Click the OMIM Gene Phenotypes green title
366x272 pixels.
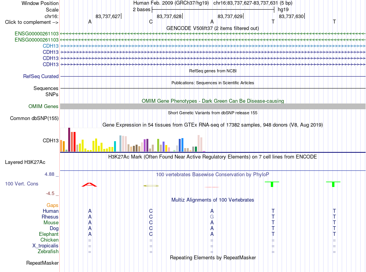coord(213,101)
